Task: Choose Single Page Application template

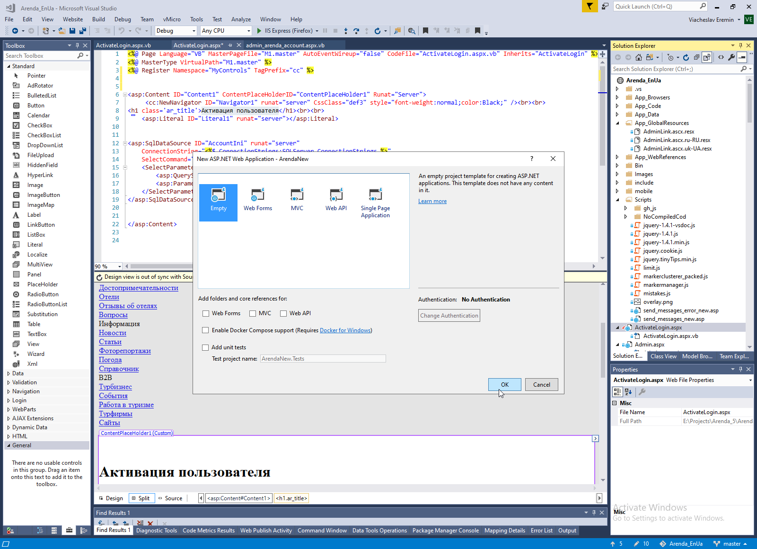Action: click(x=375, y=203)
